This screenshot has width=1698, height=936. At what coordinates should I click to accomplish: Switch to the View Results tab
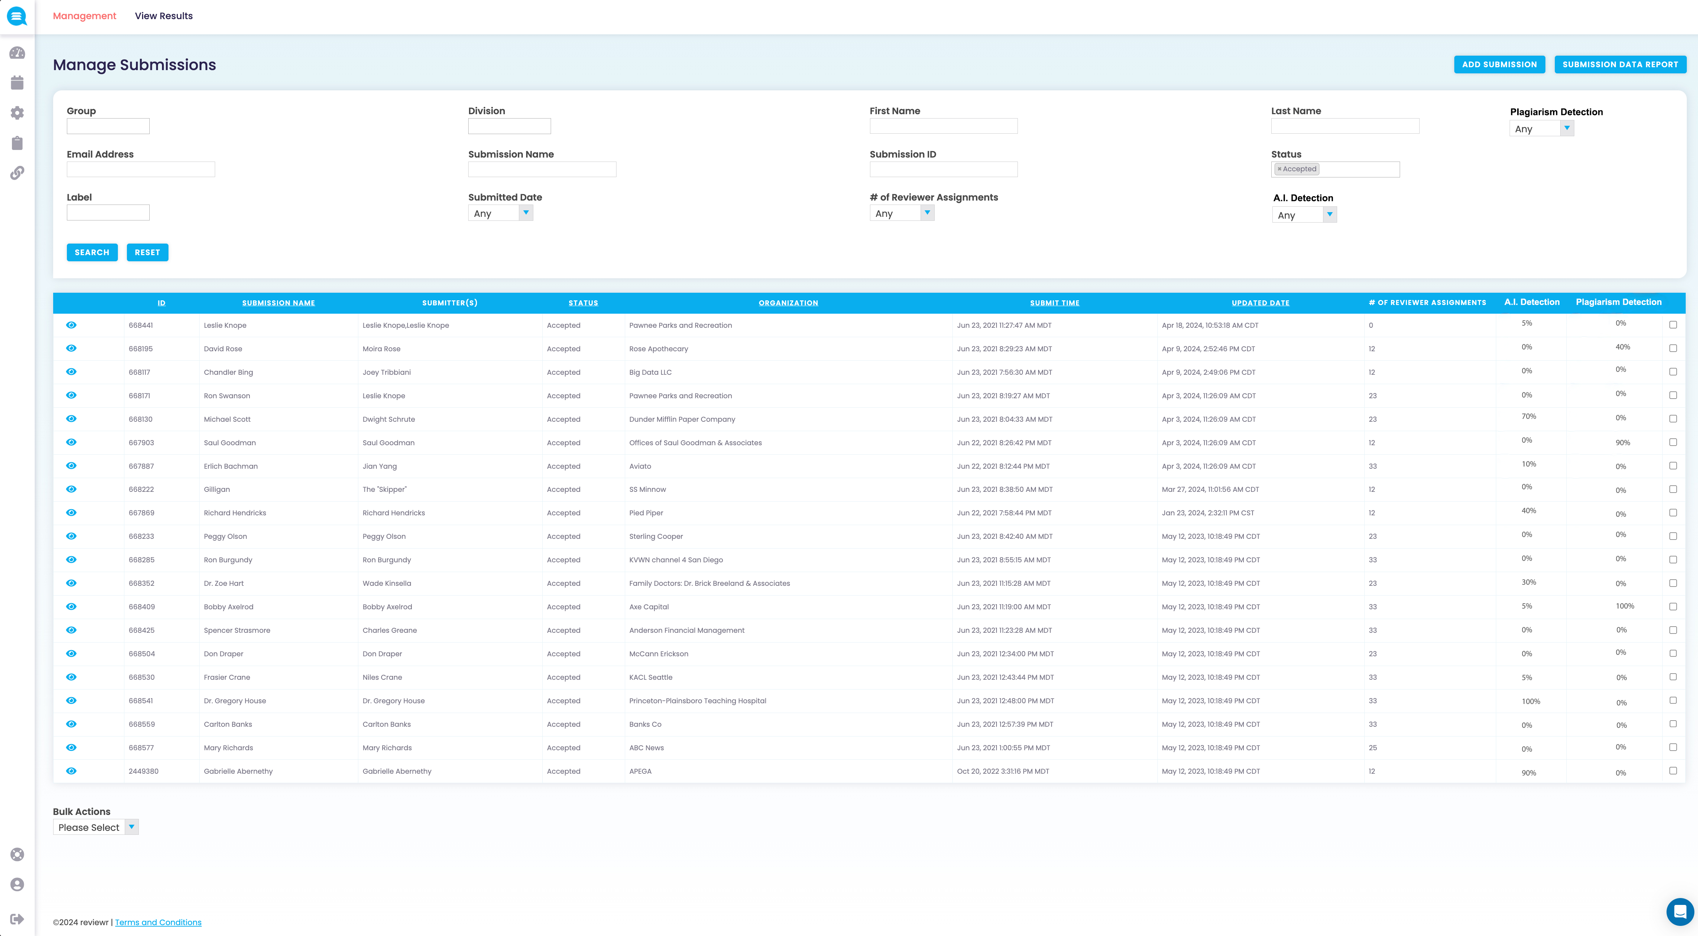163,16
